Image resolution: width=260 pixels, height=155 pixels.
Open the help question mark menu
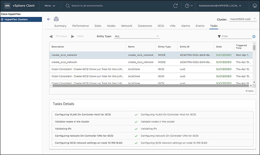[189, 6]
